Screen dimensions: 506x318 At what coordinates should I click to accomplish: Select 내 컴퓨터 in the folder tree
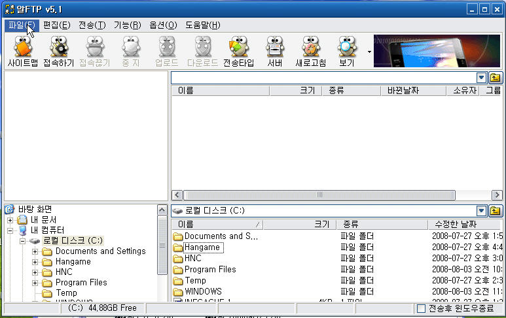(47, 230)
